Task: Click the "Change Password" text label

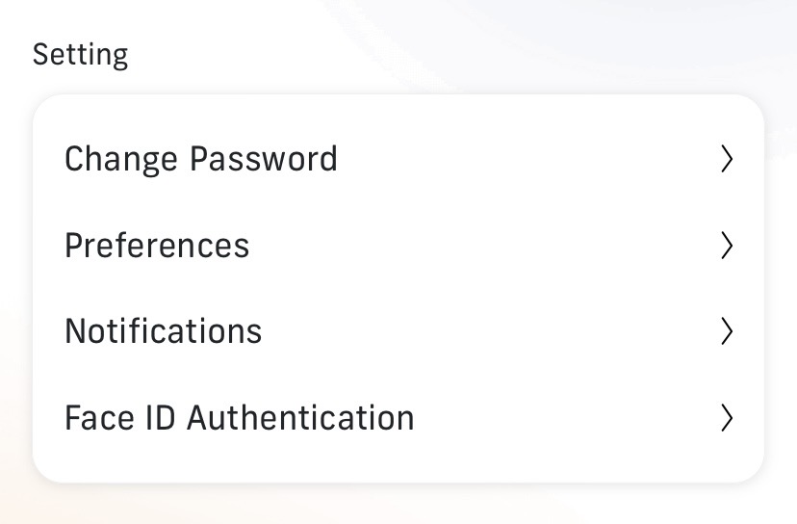Action: tap(201, 159)
